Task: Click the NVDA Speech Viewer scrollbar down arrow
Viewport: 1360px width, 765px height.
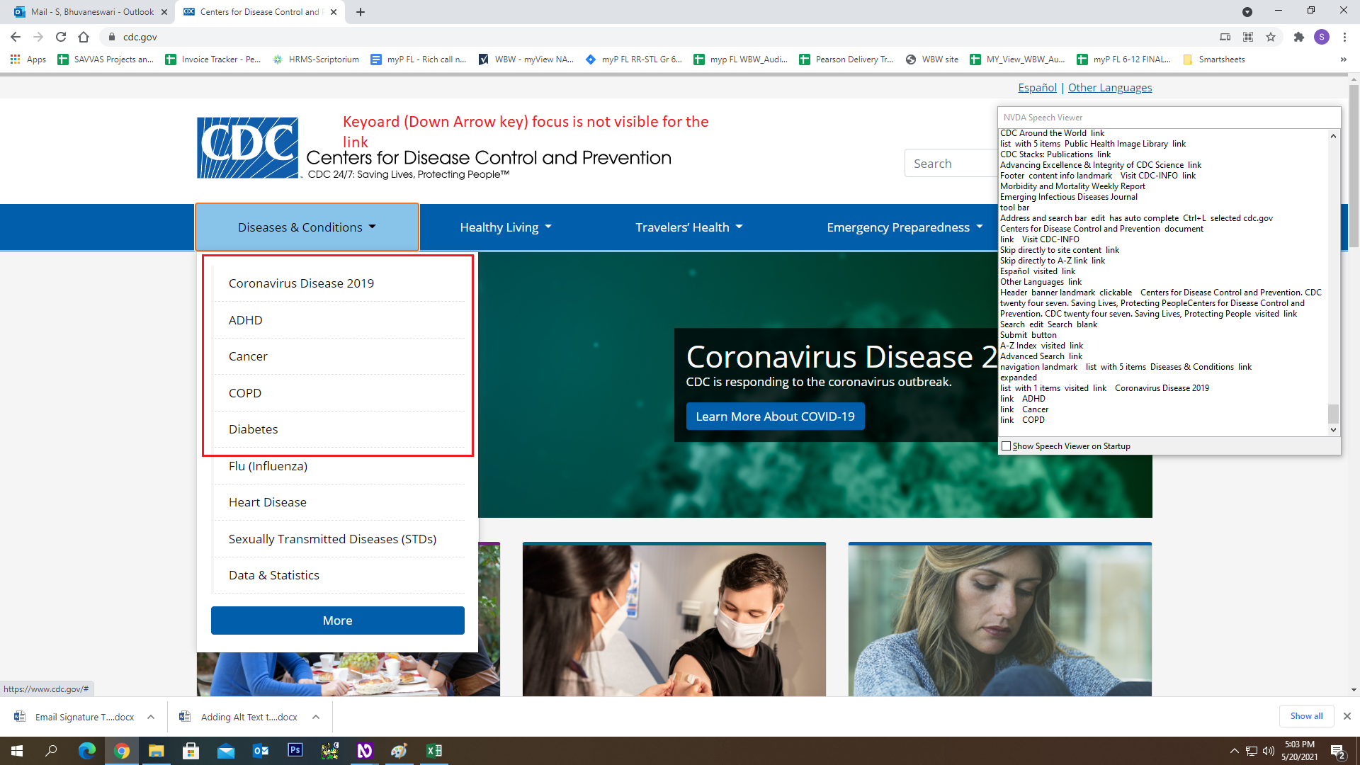Action: pyautogui.click(x=1333, y=429)
